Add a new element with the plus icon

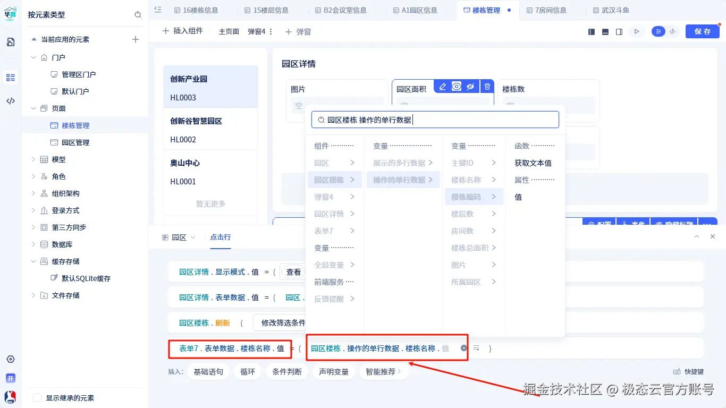136,39
